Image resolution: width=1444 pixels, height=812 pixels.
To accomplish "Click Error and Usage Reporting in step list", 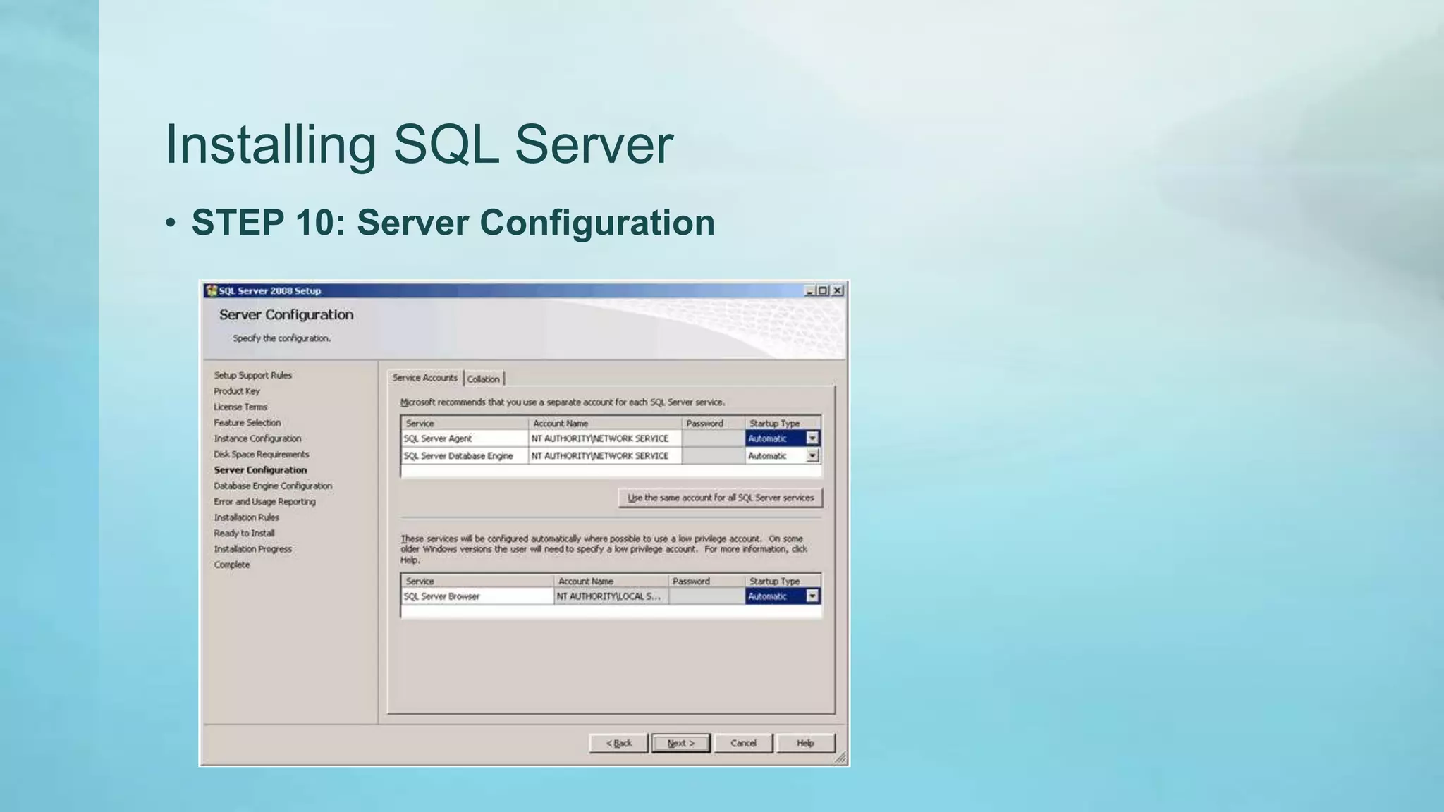I will tap(264, 502).
